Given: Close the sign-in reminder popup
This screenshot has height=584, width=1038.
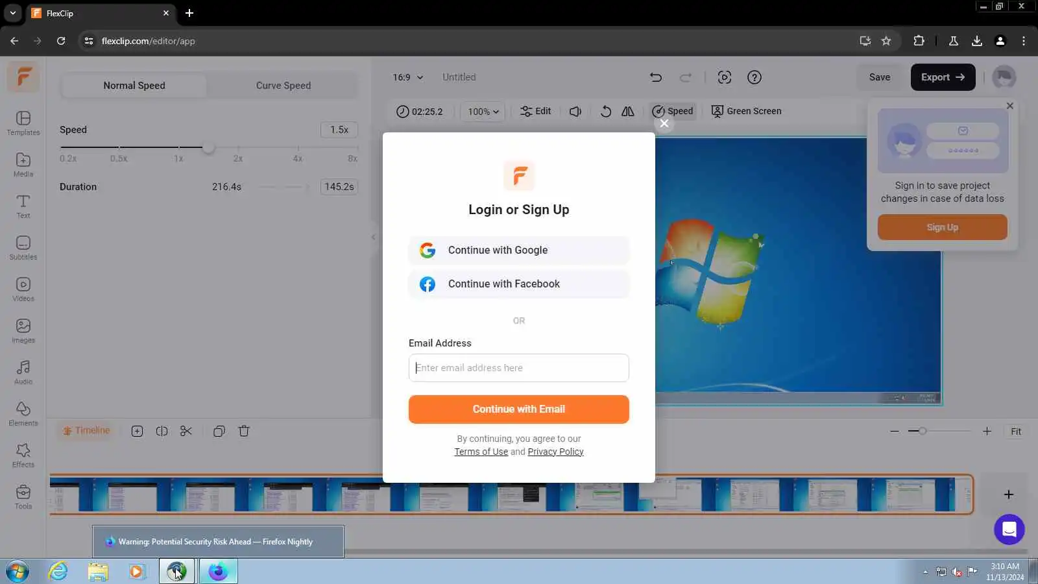Looking at the screenshot, I should click(1010, 106).
